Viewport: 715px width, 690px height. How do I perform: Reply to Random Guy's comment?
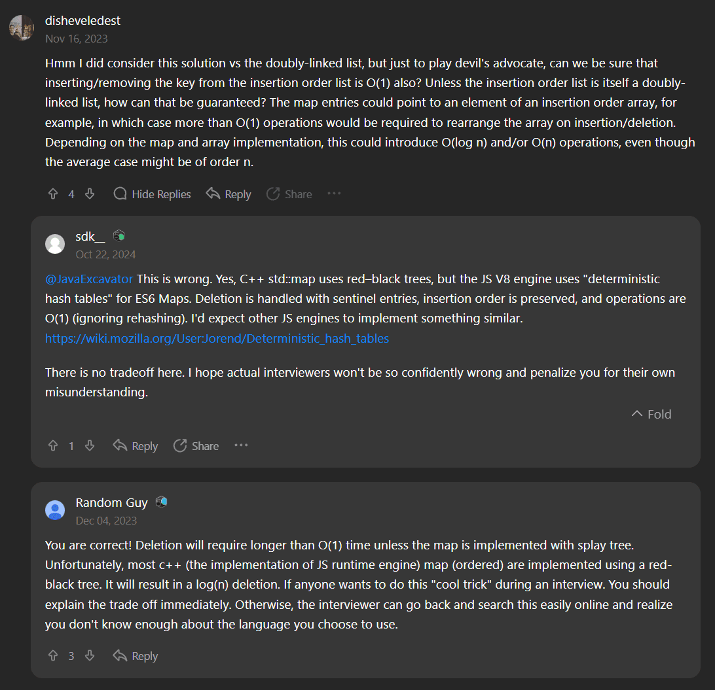(x=136, y=656)
